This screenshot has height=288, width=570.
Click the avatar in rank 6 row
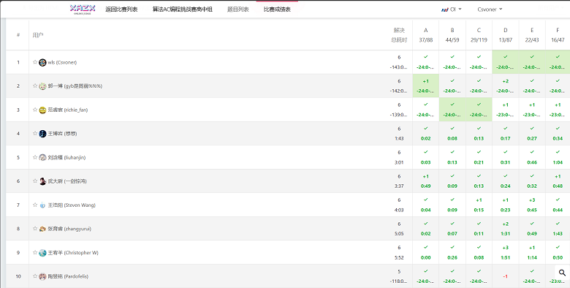42,181
